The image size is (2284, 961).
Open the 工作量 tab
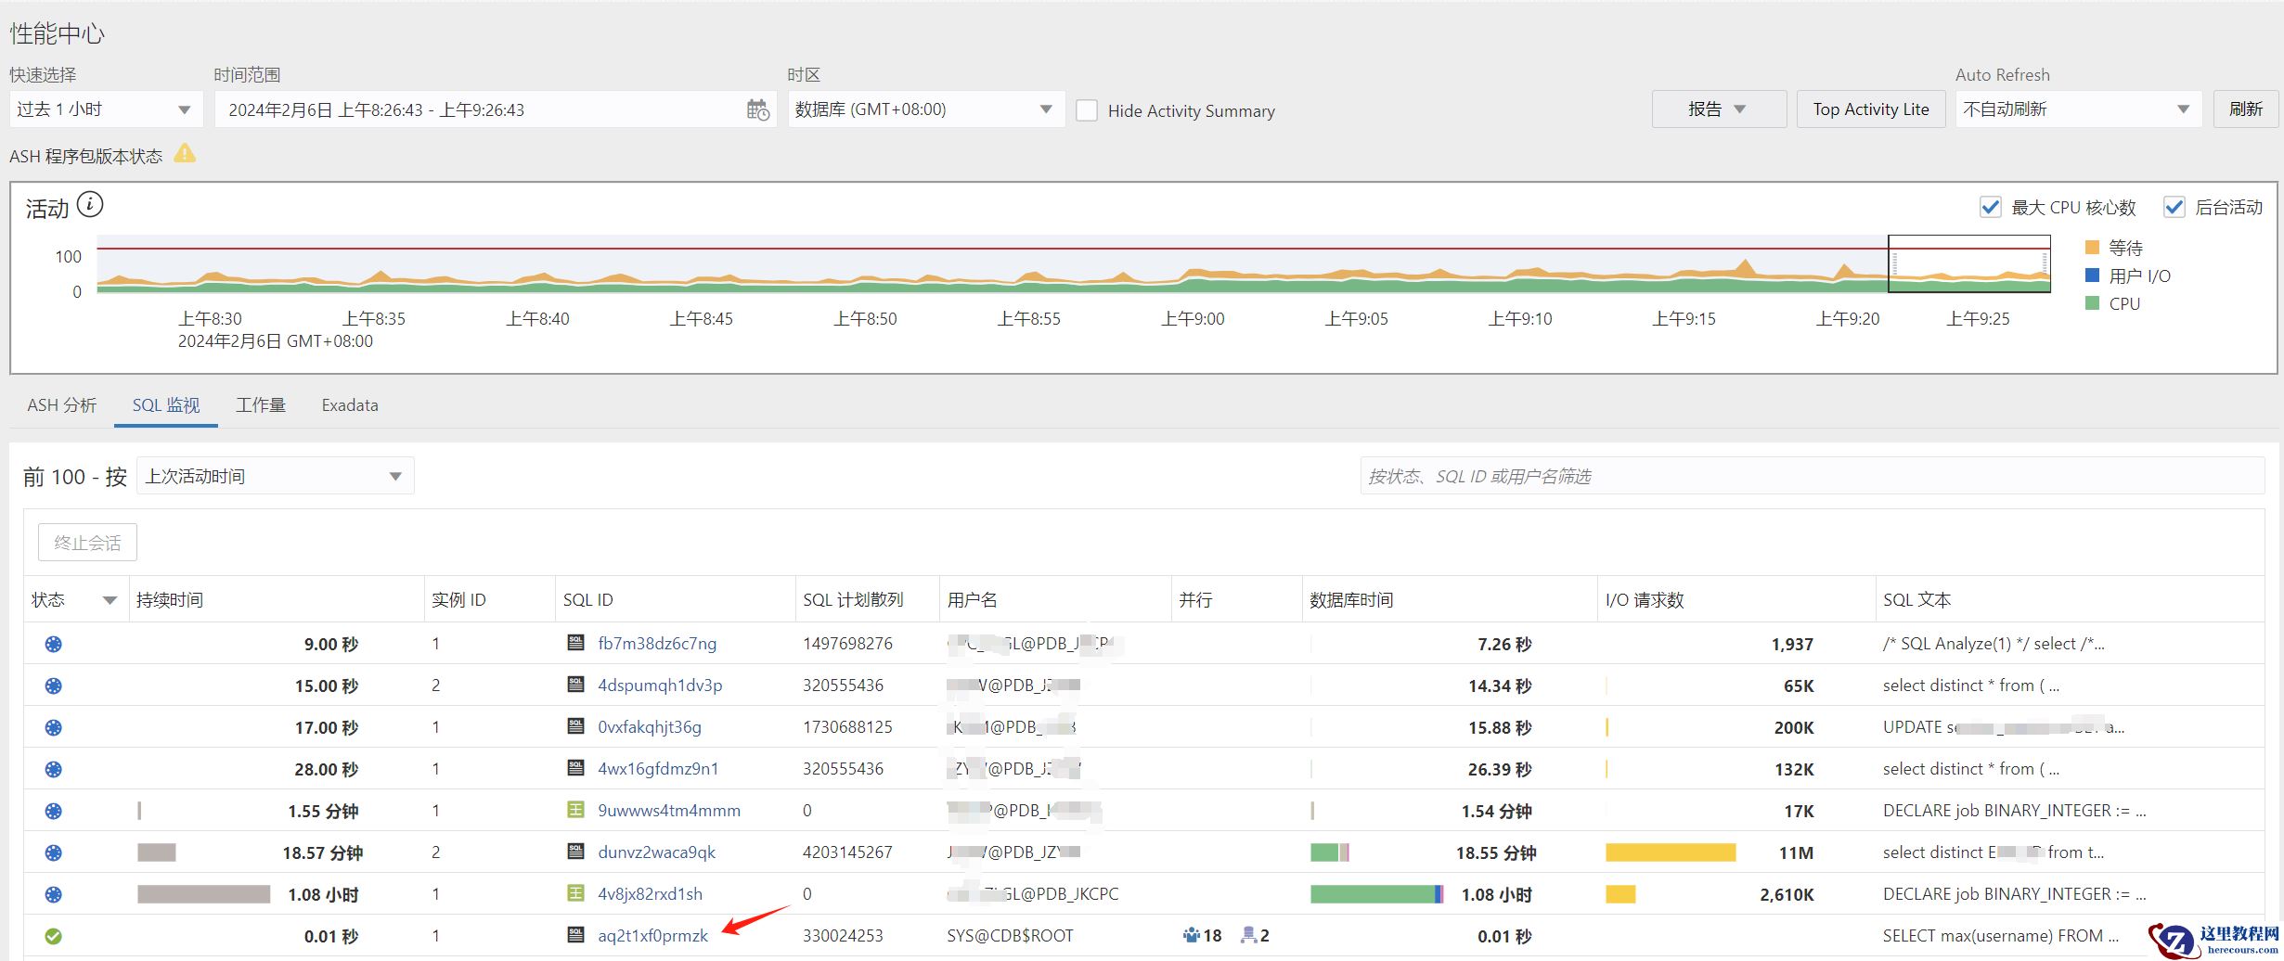point(260,405)
